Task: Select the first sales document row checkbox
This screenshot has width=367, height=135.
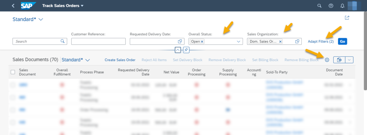Action: click(x=13, y=85)
